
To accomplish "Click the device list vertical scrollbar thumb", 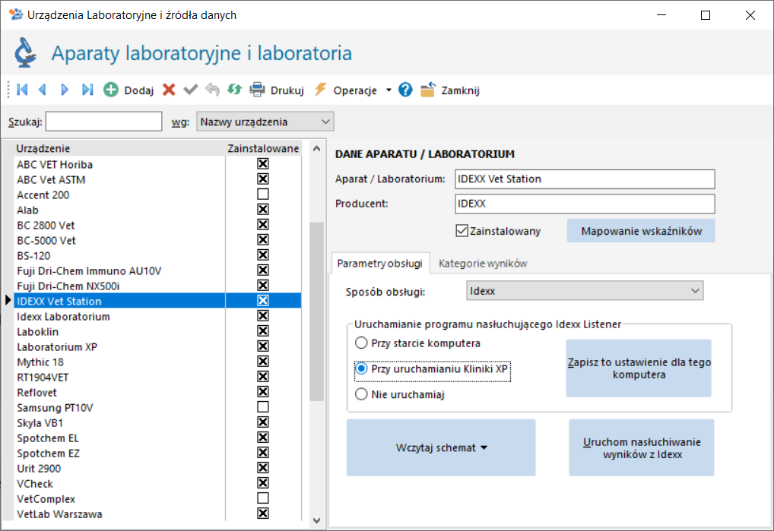I will pyautogui.click(x=316, y=311).
